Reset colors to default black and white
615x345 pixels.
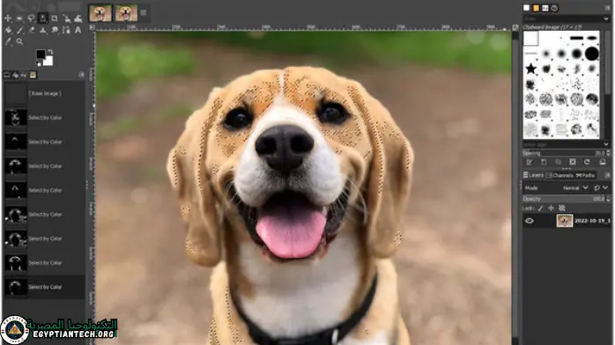[x=39, y=63]
